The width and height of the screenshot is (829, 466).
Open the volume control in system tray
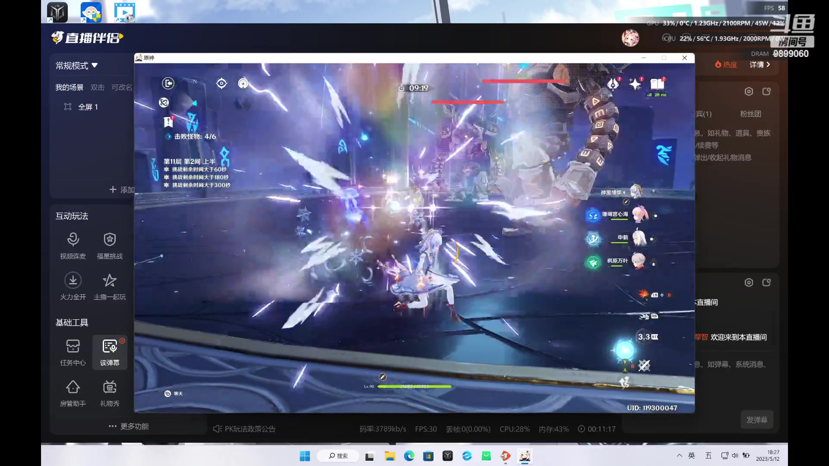(x=735, y=456)
